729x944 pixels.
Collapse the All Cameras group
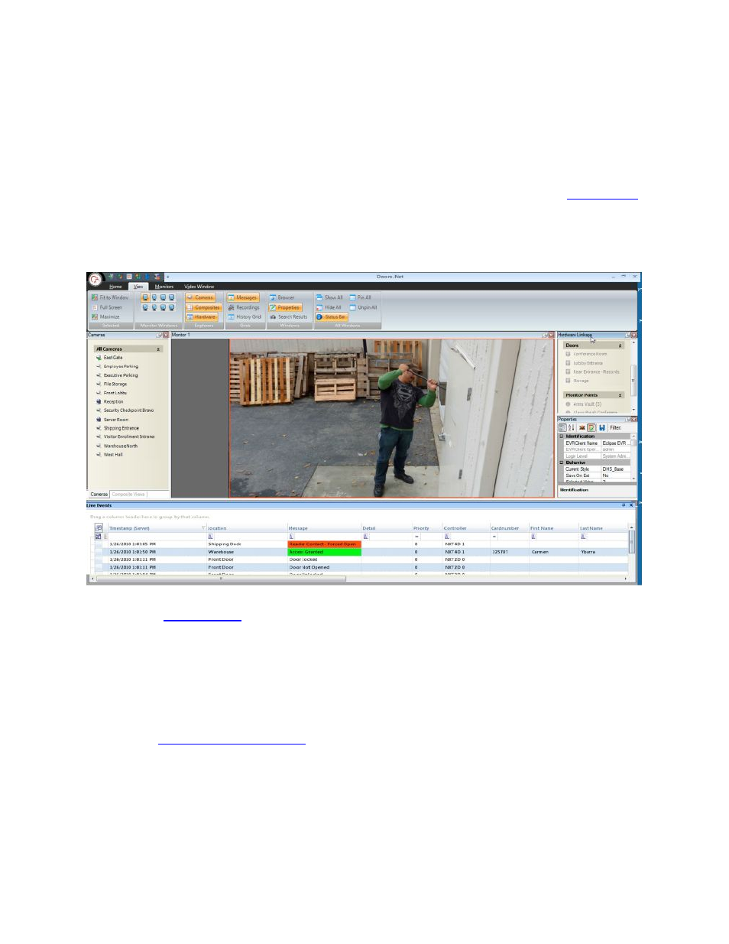coord(159,349)
